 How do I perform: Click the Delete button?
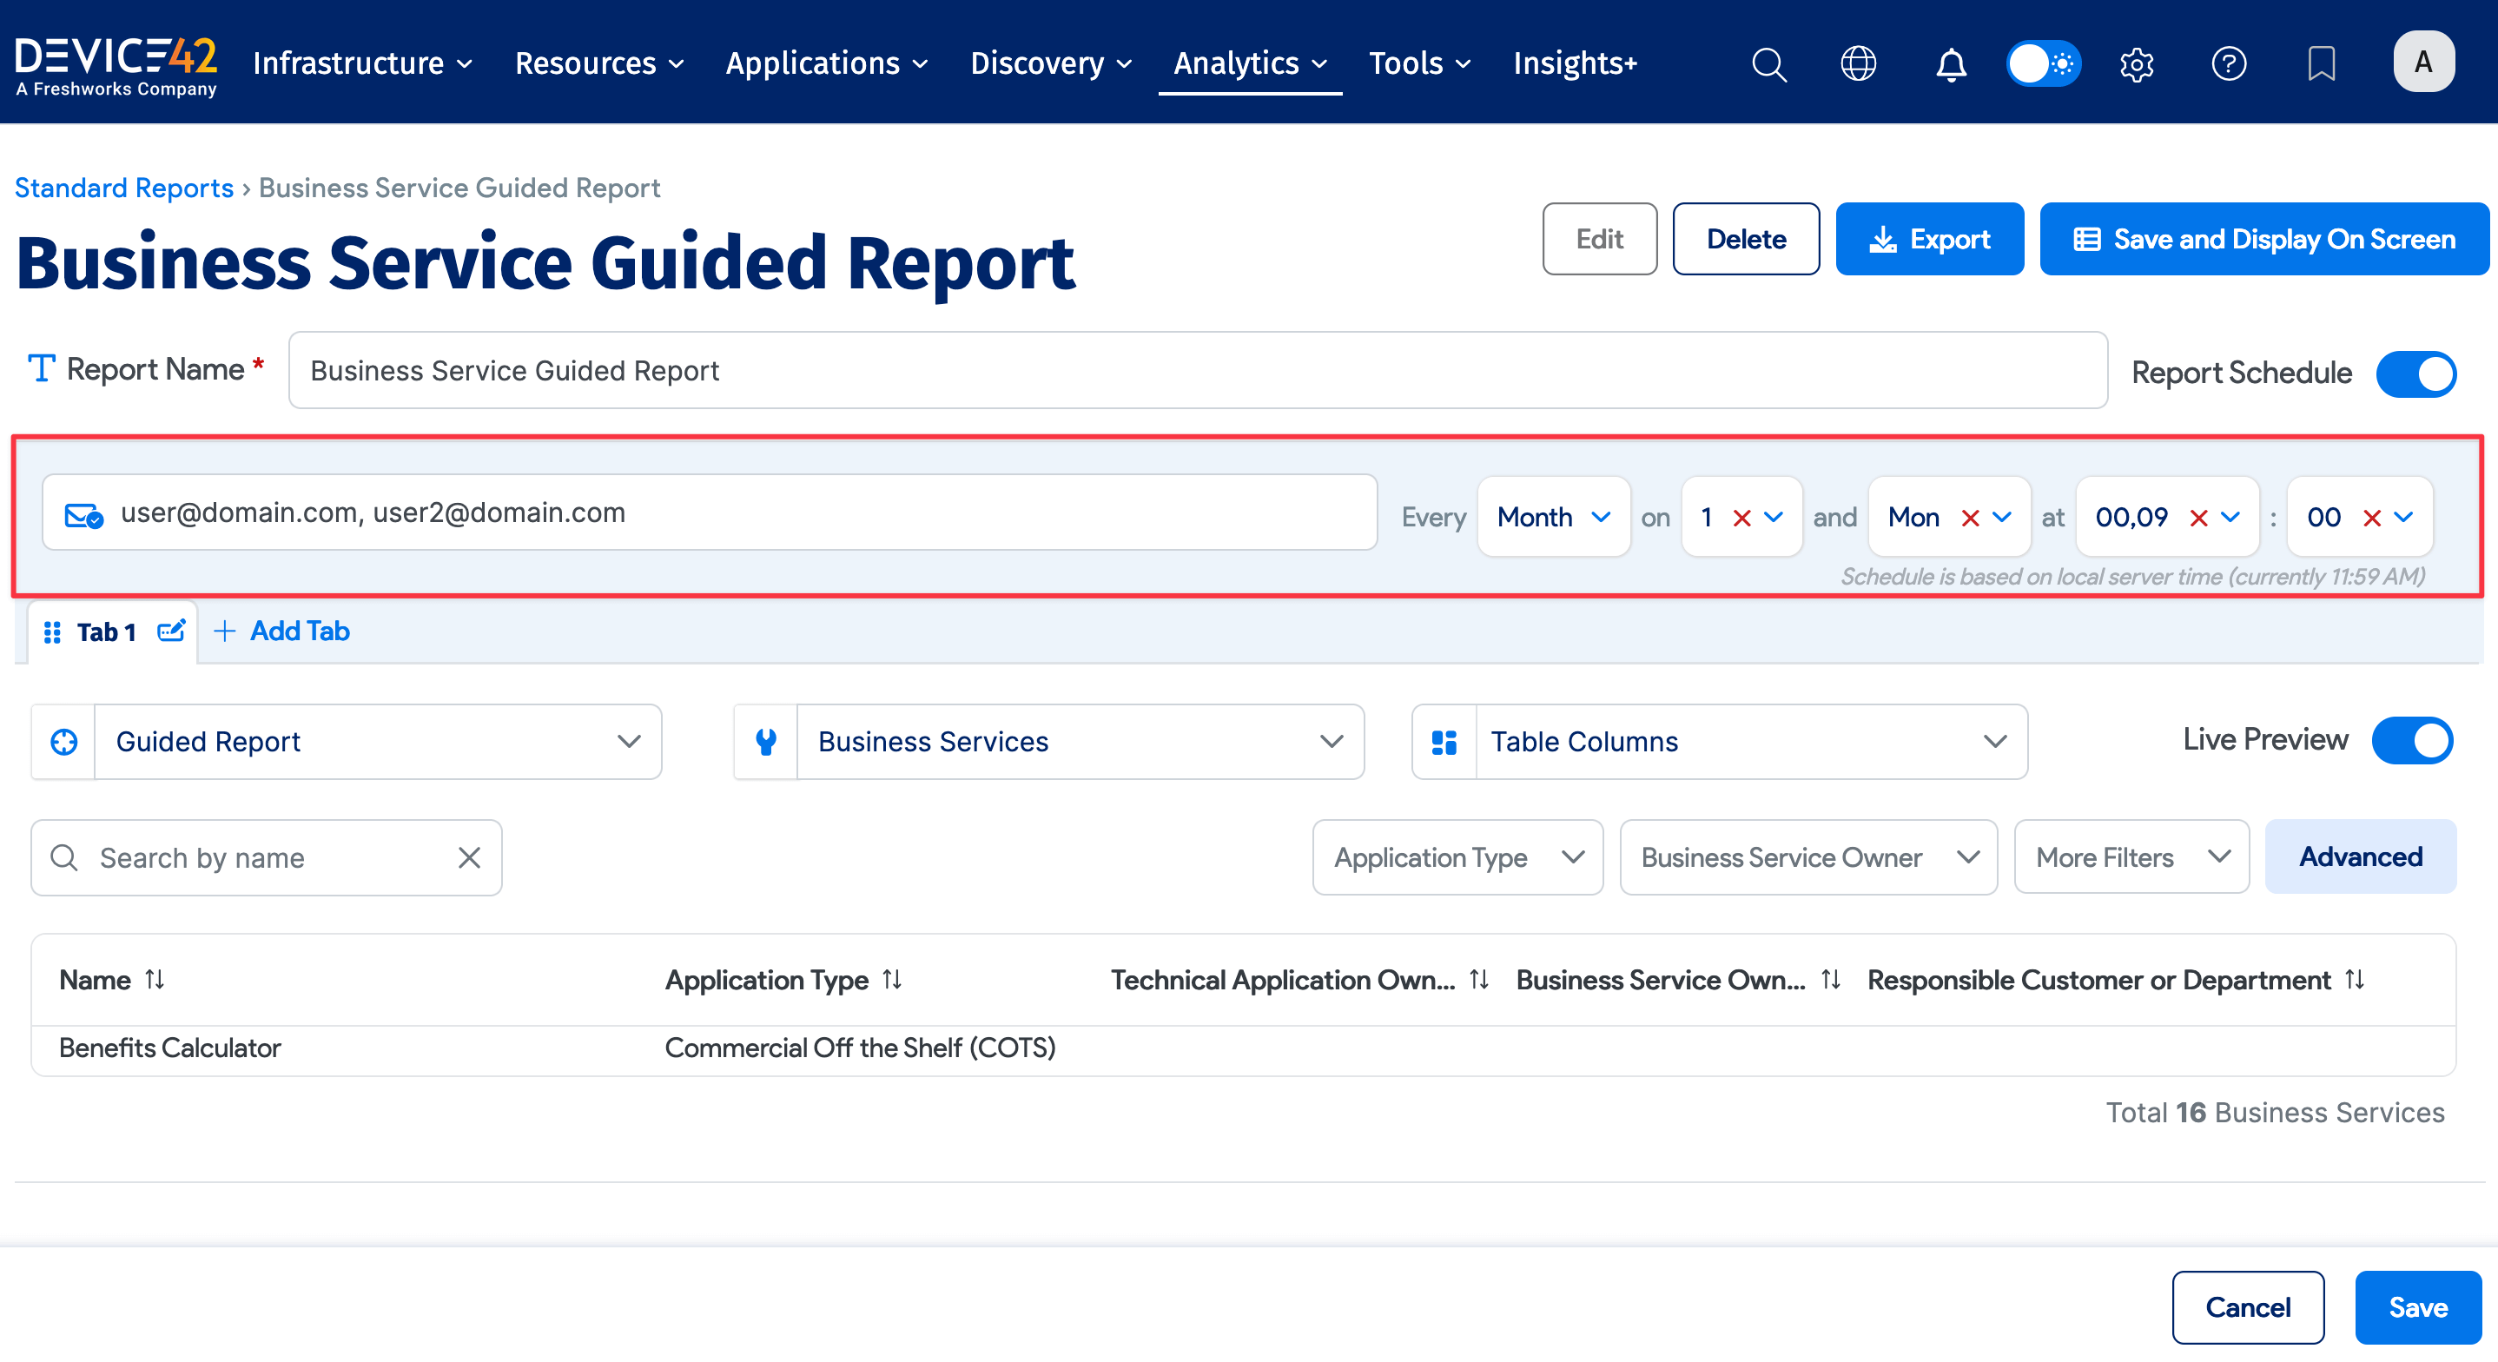point(1746,240)
